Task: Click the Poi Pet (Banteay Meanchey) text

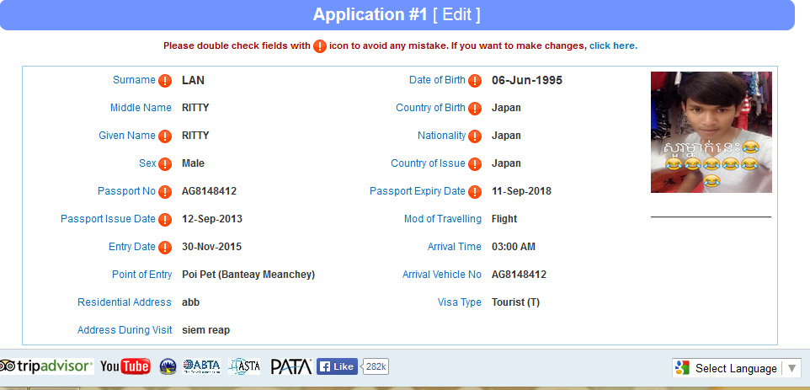Action: click(248, 275)
